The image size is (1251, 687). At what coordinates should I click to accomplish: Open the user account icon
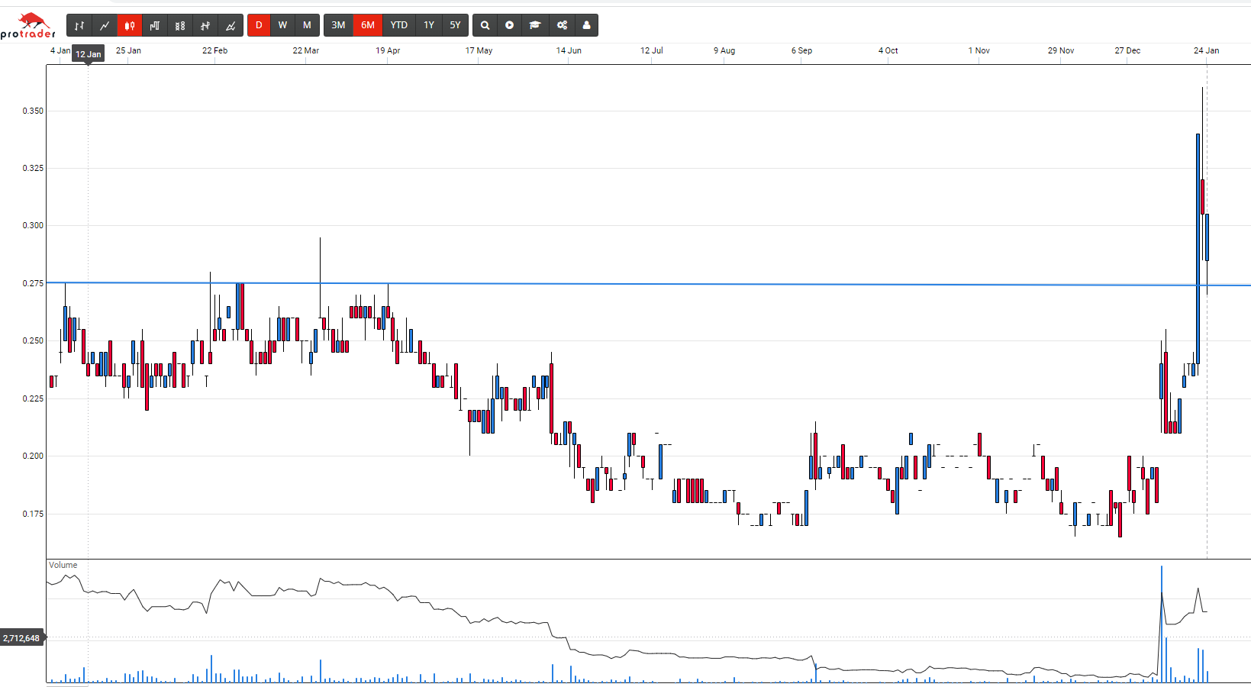coord(586,25)
